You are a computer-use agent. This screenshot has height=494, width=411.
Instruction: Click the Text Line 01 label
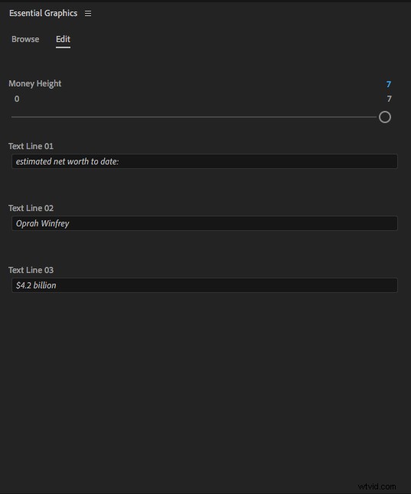click(31, 146)
